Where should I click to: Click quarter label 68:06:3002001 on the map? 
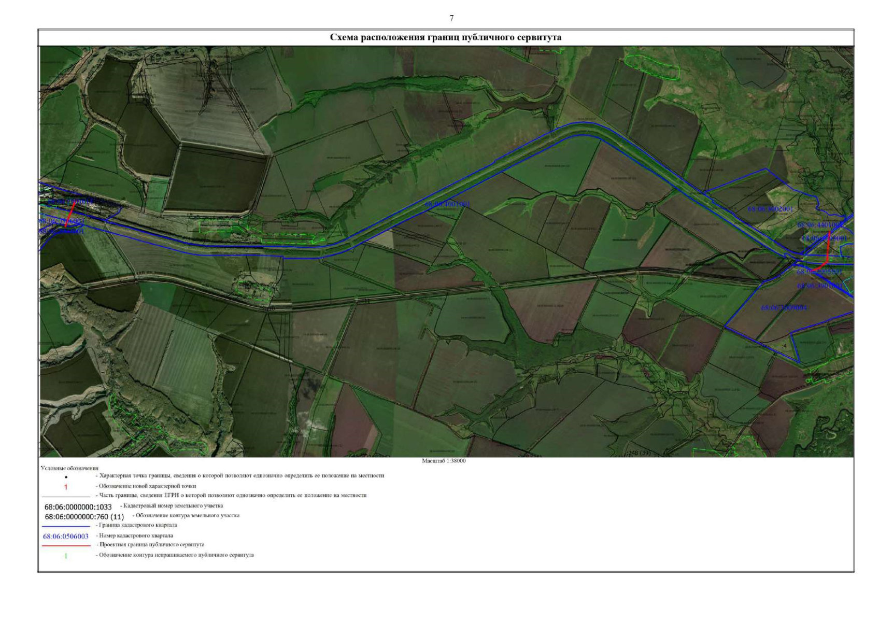pyautogui.click(x=770, y=209)
